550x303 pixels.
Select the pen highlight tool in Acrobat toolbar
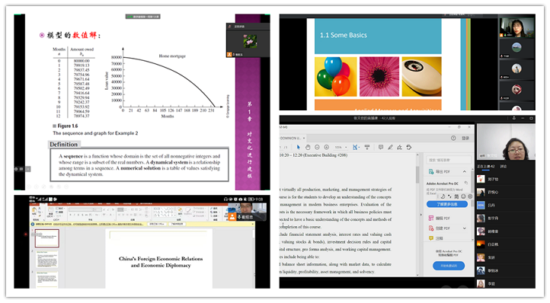coord(390,147)
